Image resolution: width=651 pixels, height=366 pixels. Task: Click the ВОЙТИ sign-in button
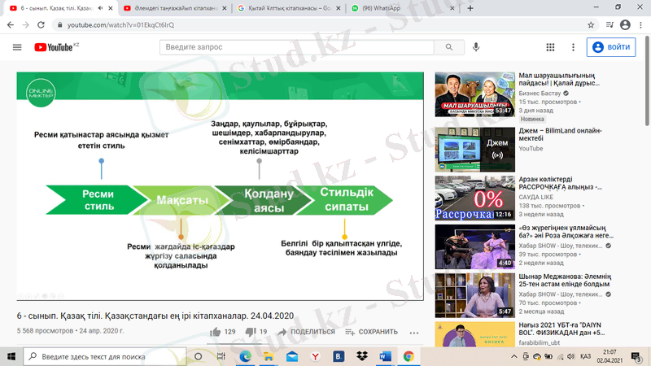coord(612,47)
